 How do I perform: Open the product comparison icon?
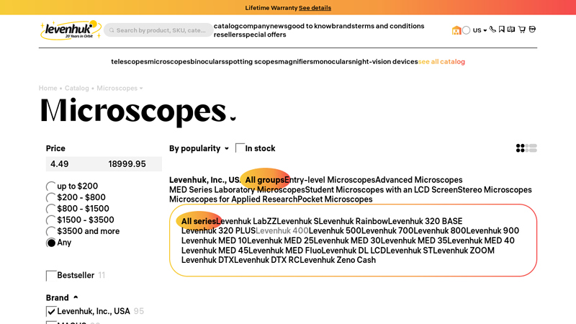(511, 30)
